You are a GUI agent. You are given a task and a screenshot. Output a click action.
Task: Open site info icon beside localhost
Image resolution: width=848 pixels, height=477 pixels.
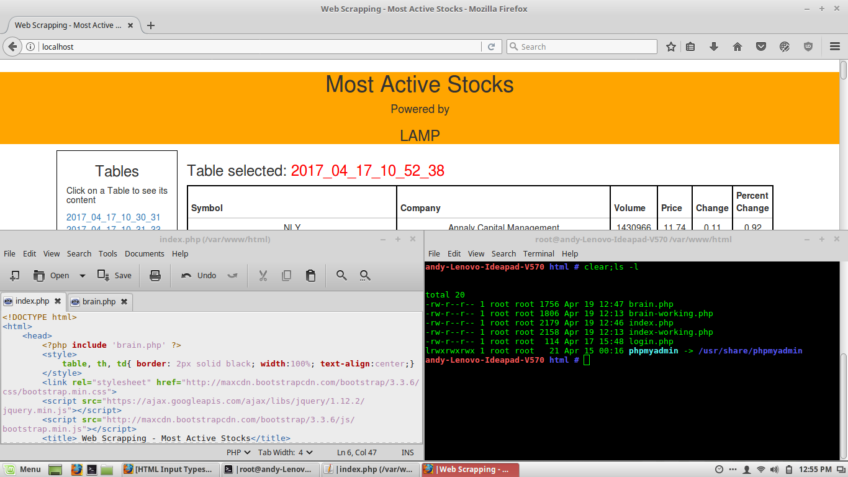tap(30, 47)
